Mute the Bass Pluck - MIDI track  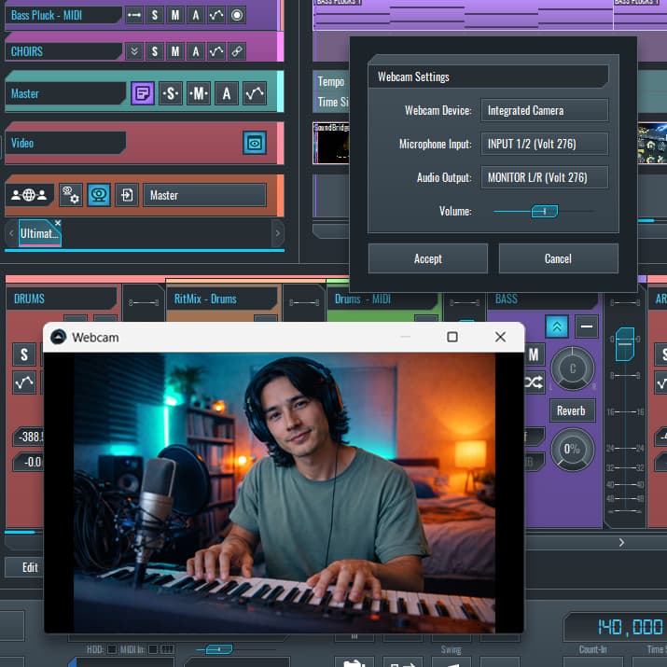click(174, 15)
